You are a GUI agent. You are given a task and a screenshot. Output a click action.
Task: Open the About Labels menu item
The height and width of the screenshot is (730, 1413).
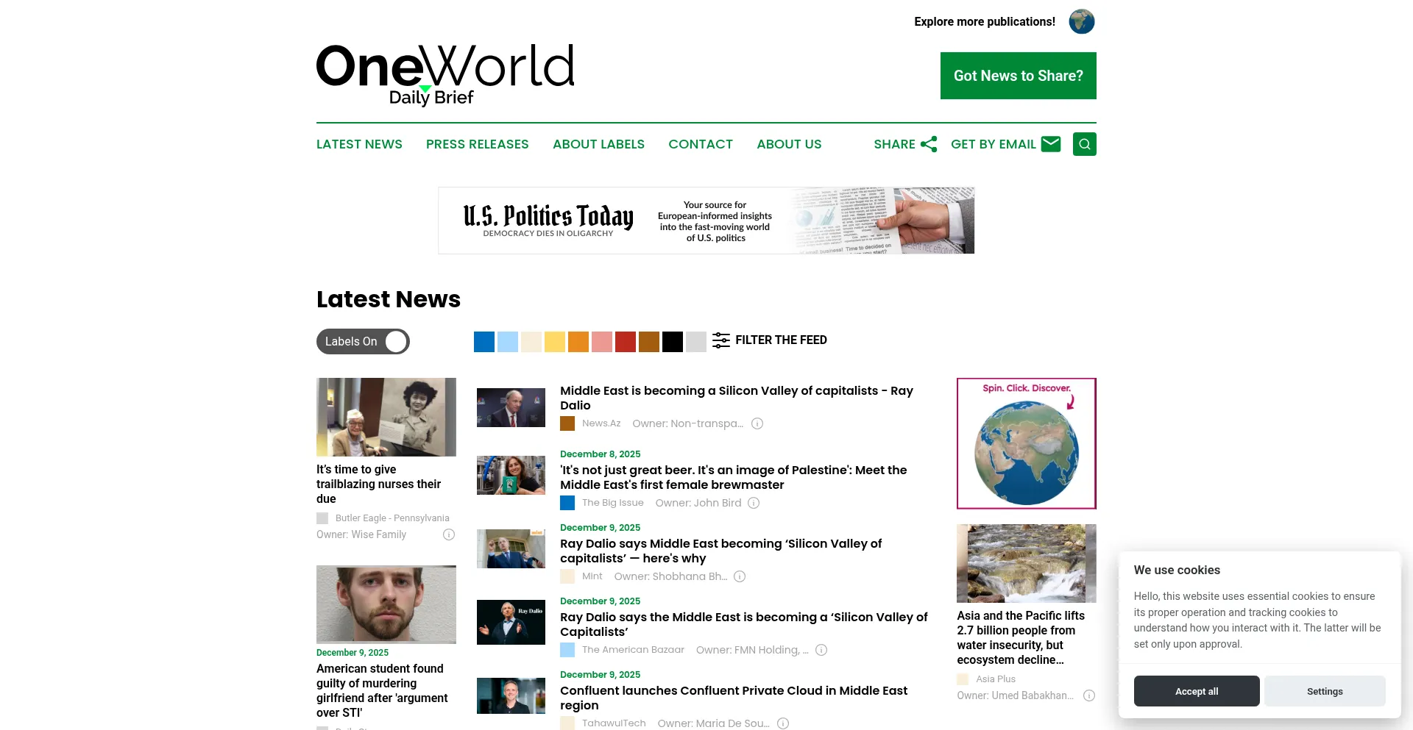pyautogui.click(x=598, y=144)
